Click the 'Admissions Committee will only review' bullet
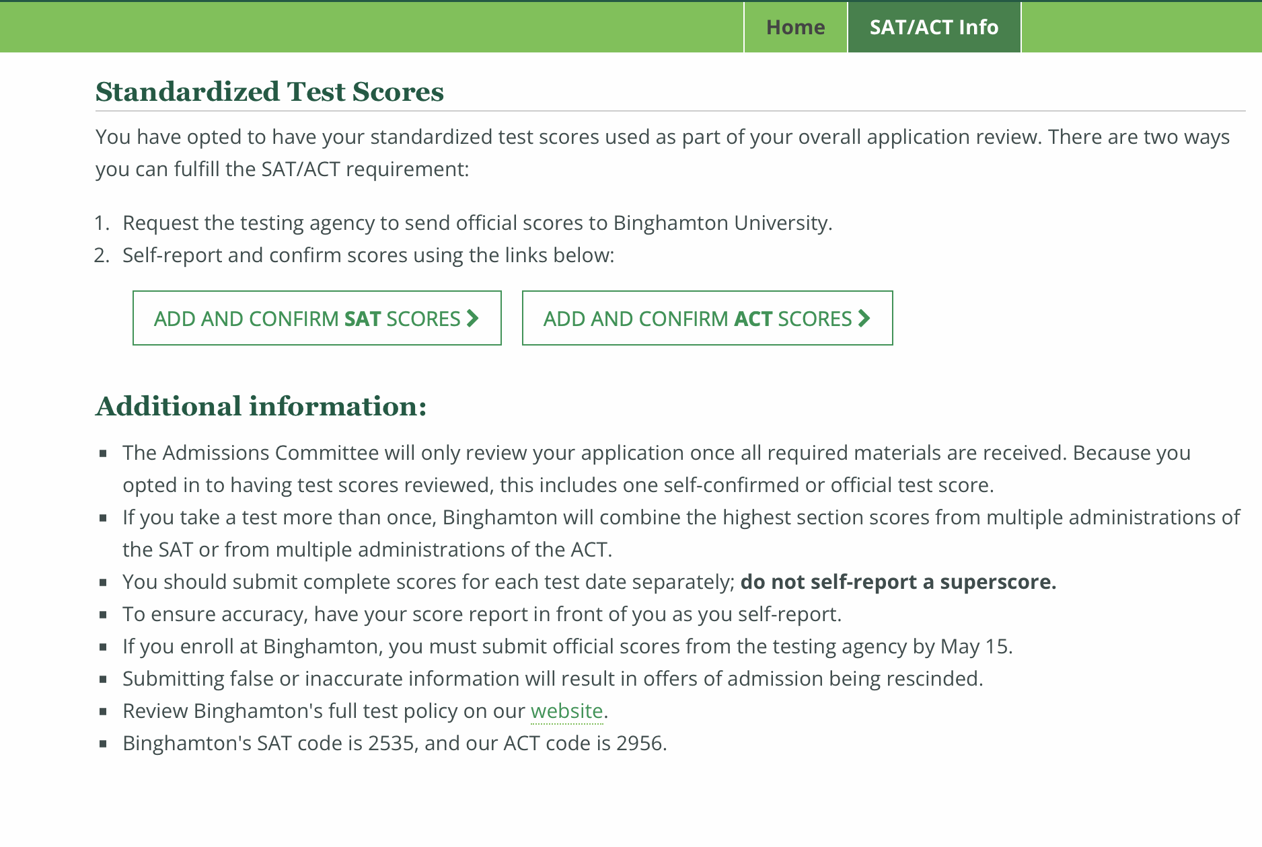1262x847 pixels. click(657, 469)
